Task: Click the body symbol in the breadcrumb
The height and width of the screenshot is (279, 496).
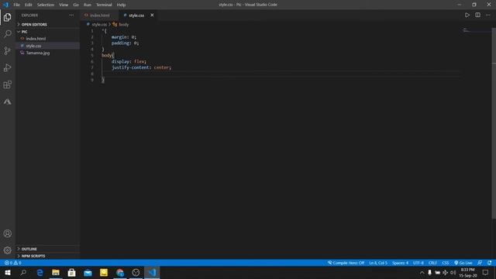Action: (x=124, y=24)
